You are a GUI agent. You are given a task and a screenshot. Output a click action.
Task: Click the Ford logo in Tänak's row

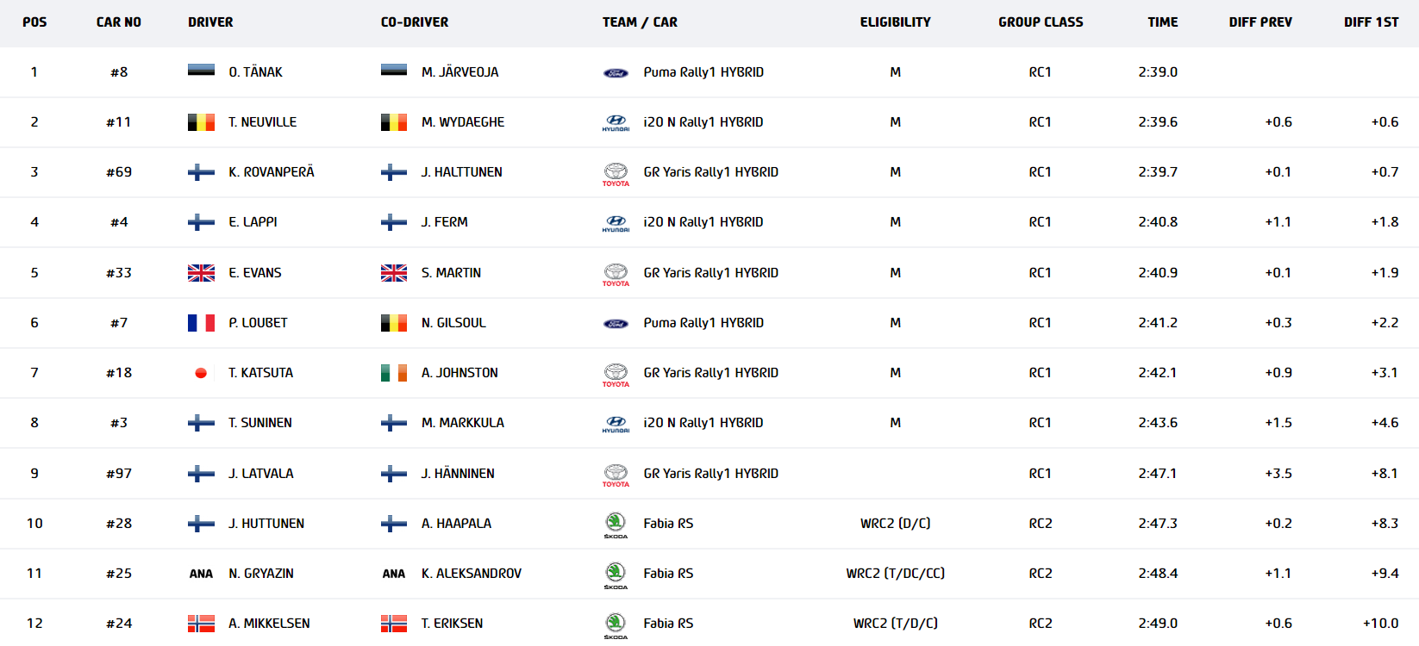pyautogui.click(x=616, y=73)
